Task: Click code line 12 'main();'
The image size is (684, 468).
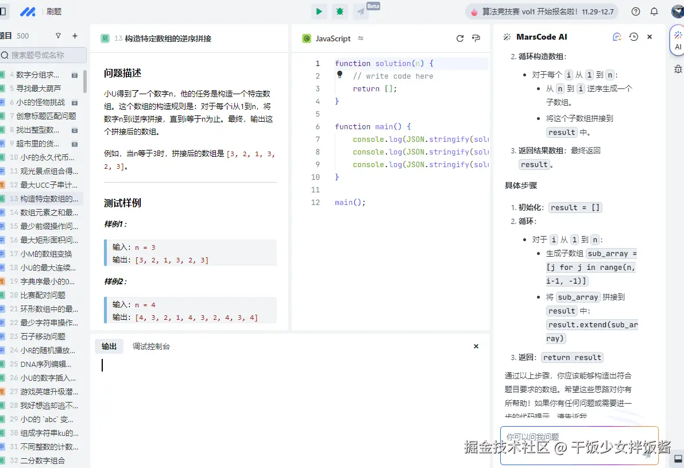Action: click(x=350, y=202)
